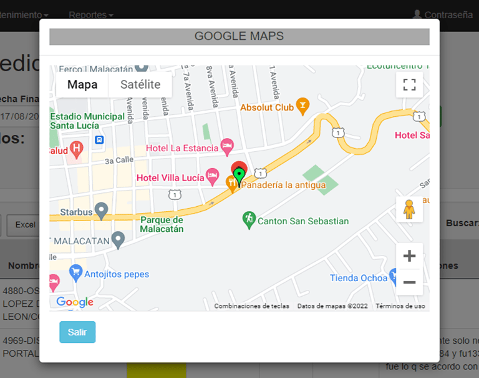
Task: Open the Reportes dropdown menu
Action: 90,15
